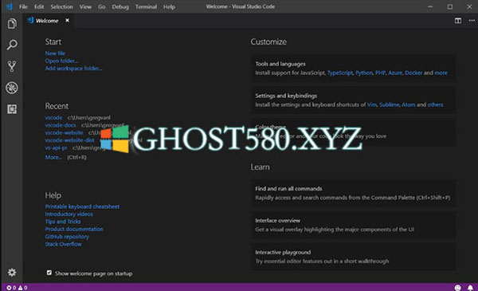Screen dimensions: 478x291
Task: Click the more link in Tools and languages
Action: [x=441, y=73]
